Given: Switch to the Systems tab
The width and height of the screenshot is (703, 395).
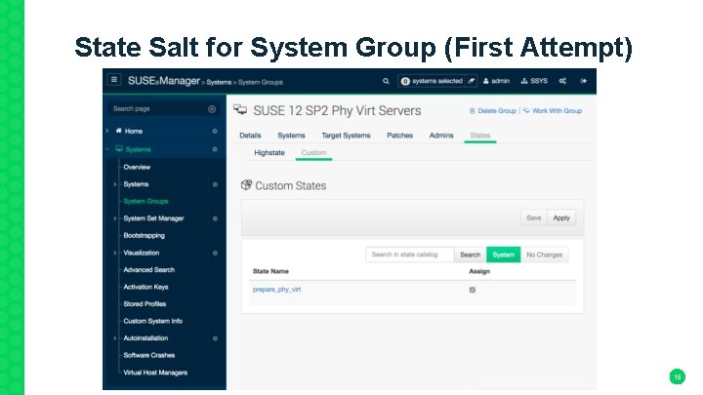Looking at the screenshot, I should (x=291, y=136).
